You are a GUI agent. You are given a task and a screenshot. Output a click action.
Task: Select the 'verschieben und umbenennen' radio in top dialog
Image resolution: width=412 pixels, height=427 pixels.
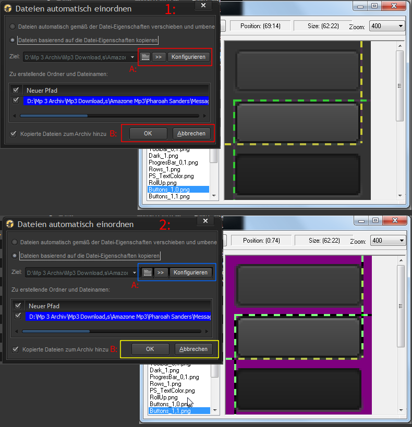pyautogui.click(x=13, y=27)
